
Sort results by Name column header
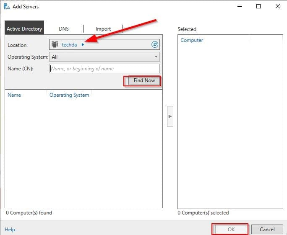click(14, 95)
